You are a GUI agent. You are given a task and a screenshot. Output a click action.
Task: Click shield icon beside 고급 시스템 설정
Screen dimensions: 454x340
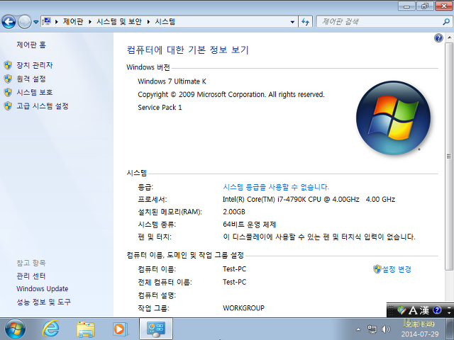8,106
